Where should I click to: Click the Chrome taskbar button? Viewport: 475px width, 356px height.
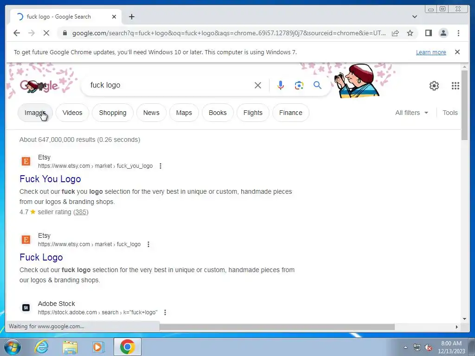click(128, 347)
